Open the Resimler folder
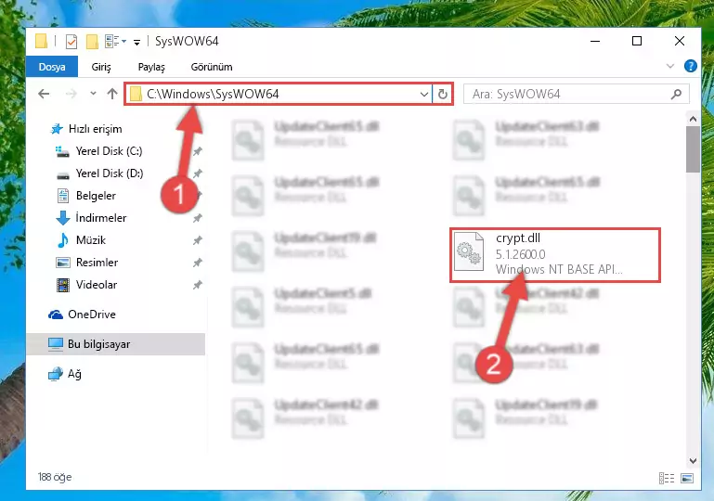The width and height of the screenshot is (714, 501). (86, 263)
